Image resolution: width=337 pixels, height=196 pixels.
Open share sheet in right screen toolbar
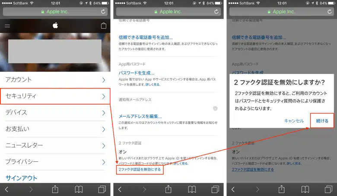pos(282,189)
